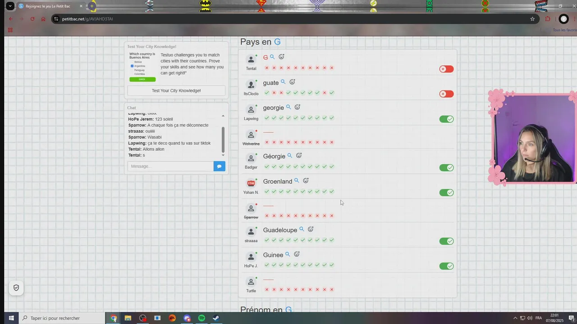
Task: Click ItsCloclo's profile avatar
Action: point(251,85)
